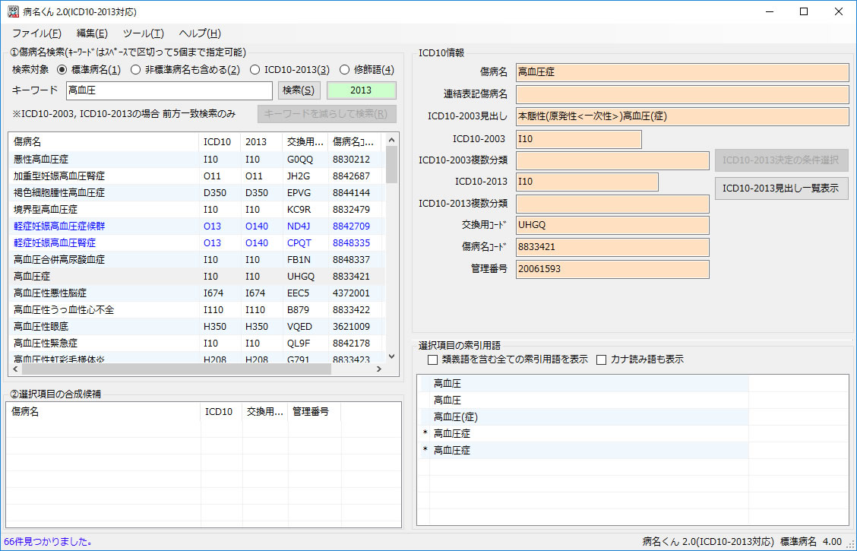857x551 pixels.
Task: Click the 病名くん app icon in title bar
Action: [13, 11]
